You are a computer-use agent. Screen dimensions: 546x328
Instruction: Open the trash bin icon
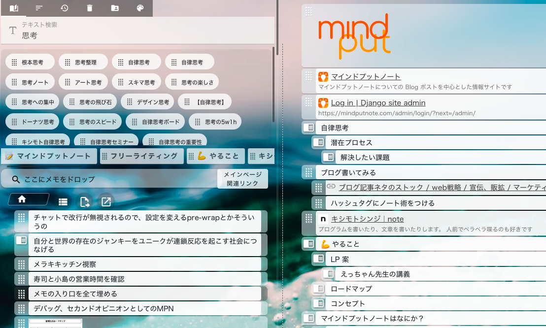click(89, 8)
